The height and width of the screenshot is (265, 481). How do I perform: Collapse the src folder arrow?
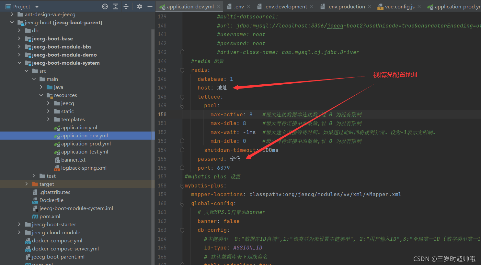click(x=27, y=71)
